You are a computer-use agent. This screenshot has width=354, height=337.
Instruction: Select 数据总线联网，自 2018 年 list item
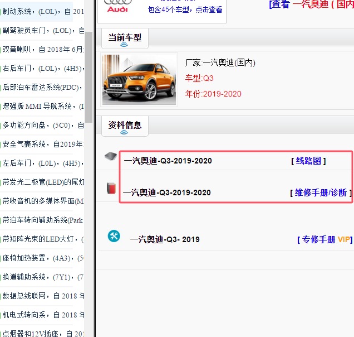point(42,296)
